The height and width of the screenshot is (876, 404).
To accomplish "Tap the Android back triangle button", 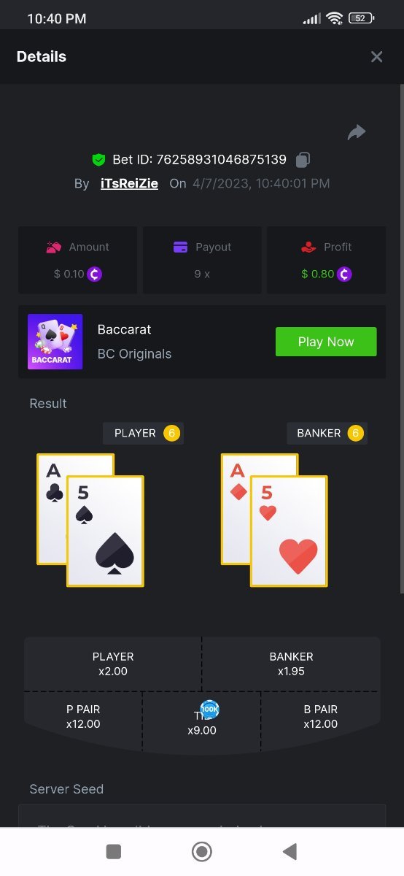I will click(x=290, y=851).
